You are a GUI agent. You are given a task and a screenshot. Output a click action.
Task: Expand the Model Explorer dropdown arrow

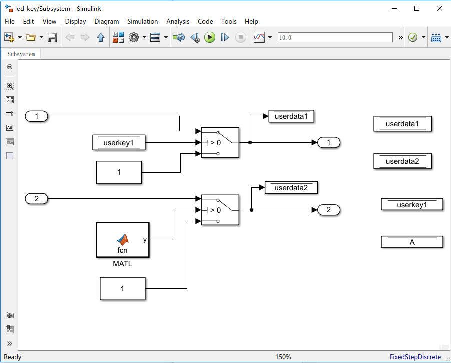point(166,37)
